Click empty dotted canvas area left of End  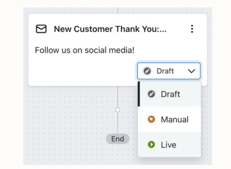click(x=67, y=134)
